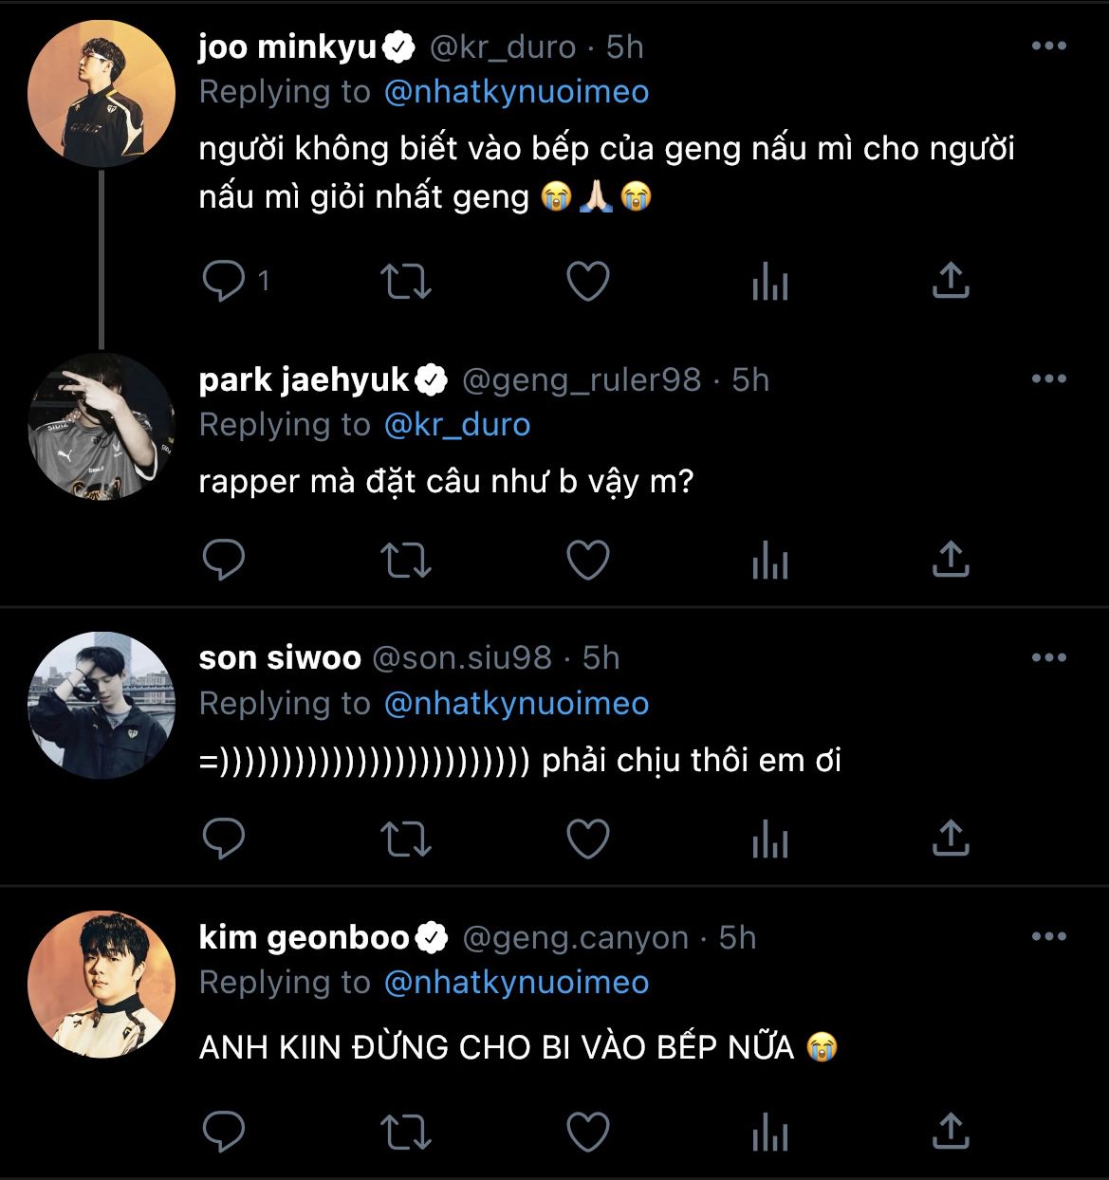
Task: View analytics on joo minkyu's tweet
Action: tap(769, 281)
